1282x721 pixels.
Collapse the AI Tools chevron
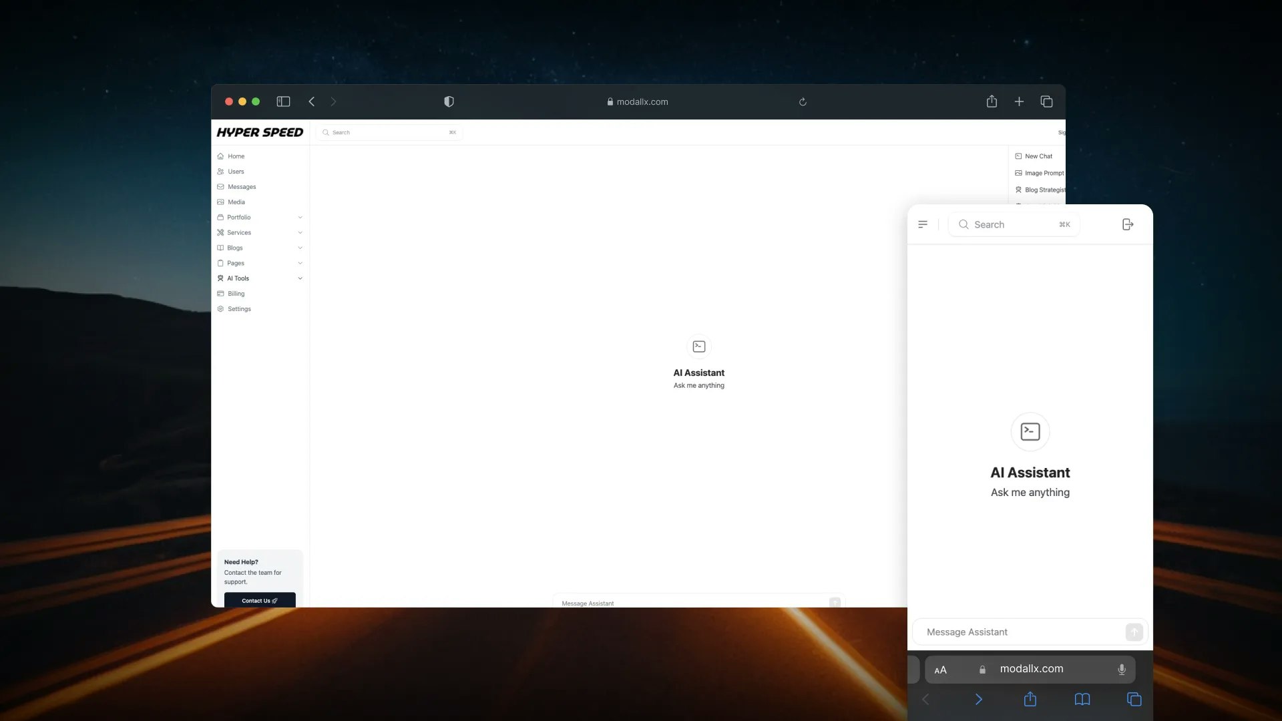coord(300,278)
